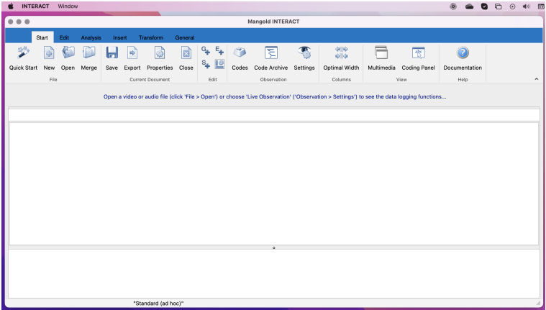The image size is (546, 310).
Task: Launch the Quick Start wizard
Action: [23, 58]
